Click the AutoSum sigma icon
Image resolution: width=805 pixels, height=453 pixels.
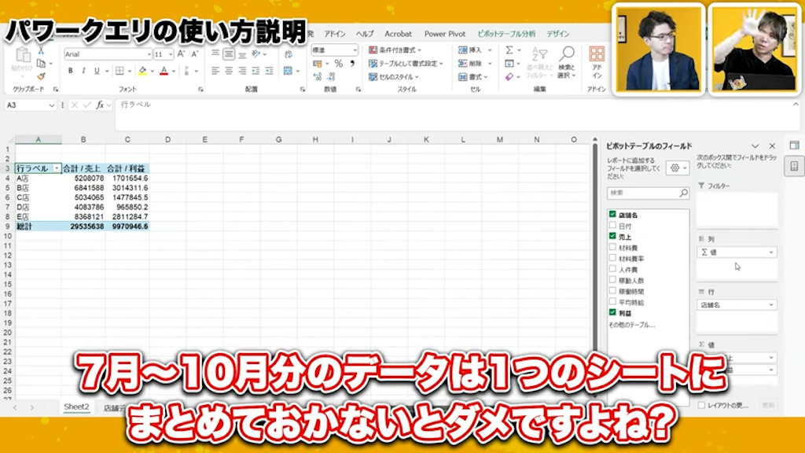[509, 50]
